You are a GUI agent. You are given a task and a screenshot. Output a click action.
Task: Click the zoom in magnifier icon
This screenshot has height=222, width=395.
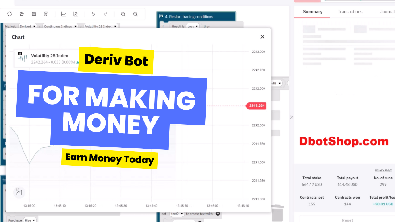123,14
